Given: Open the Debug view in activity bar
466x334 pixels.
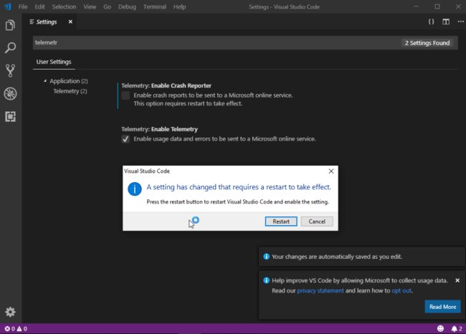Looking at the screenshot, I should click(10, 93).
